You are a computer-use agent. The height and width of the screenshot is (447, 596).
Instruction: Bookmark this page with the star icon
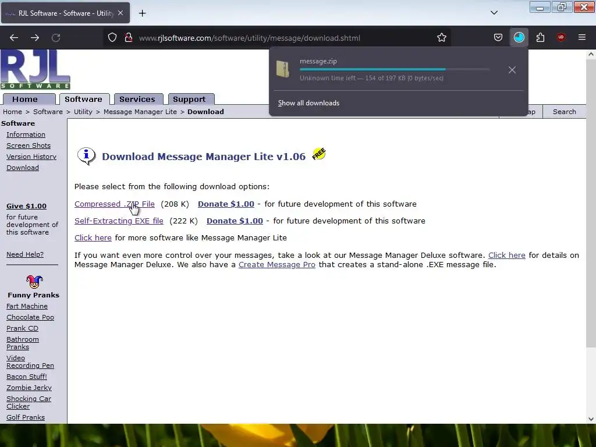[x=441, y=38]
